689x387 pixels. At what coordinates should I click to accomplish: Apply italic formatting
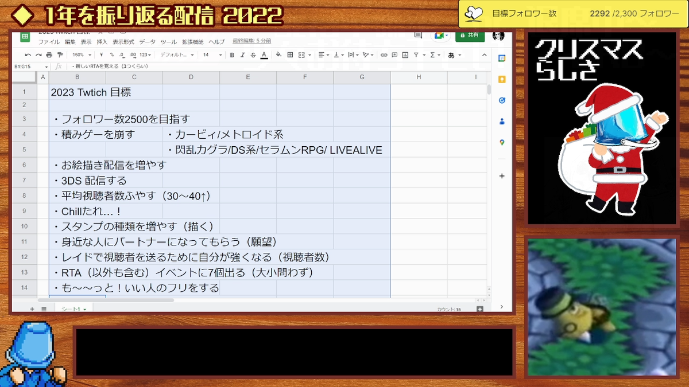pyautogui.click(x=243, y=55)
